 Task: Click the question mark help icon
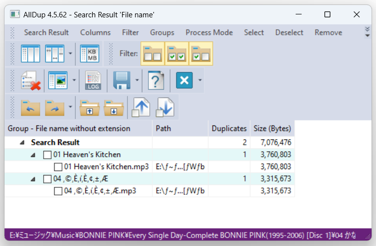click(156, 80)
